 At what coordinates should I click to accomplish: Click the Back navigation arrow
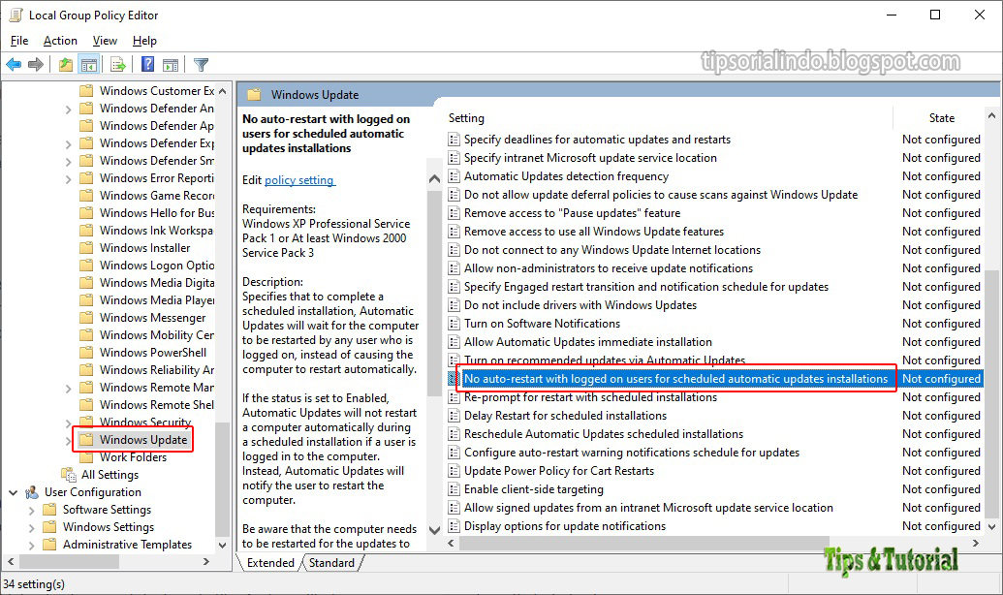pyautogui.click(x=14, y=64)
